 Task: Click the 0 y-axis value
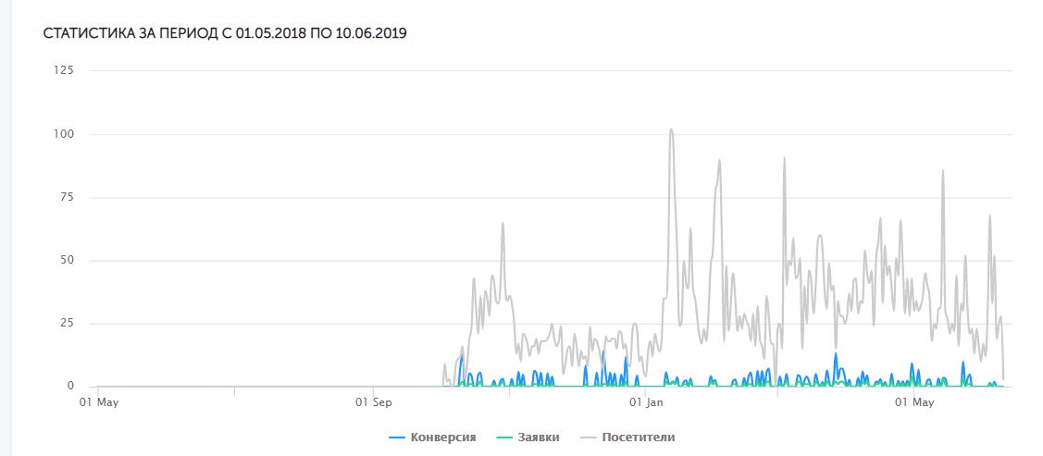tap(70, 387)
